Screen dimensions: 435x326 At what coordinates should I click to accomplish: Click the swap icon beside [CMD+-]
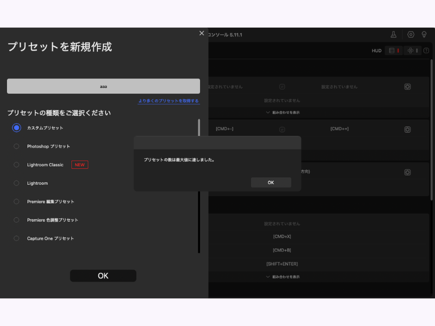pyautogui.click(x=282, y=129)
